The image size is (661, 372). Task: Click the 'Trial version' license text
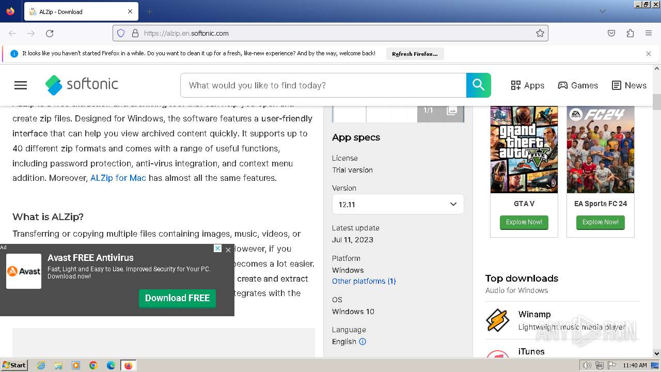[x=352, y=170]
